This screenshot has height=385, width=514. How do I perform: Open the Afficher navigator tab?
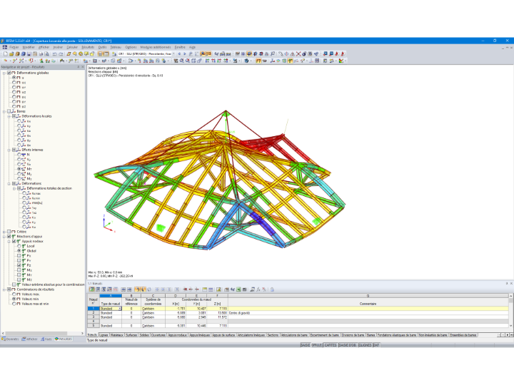click(30, 339)
